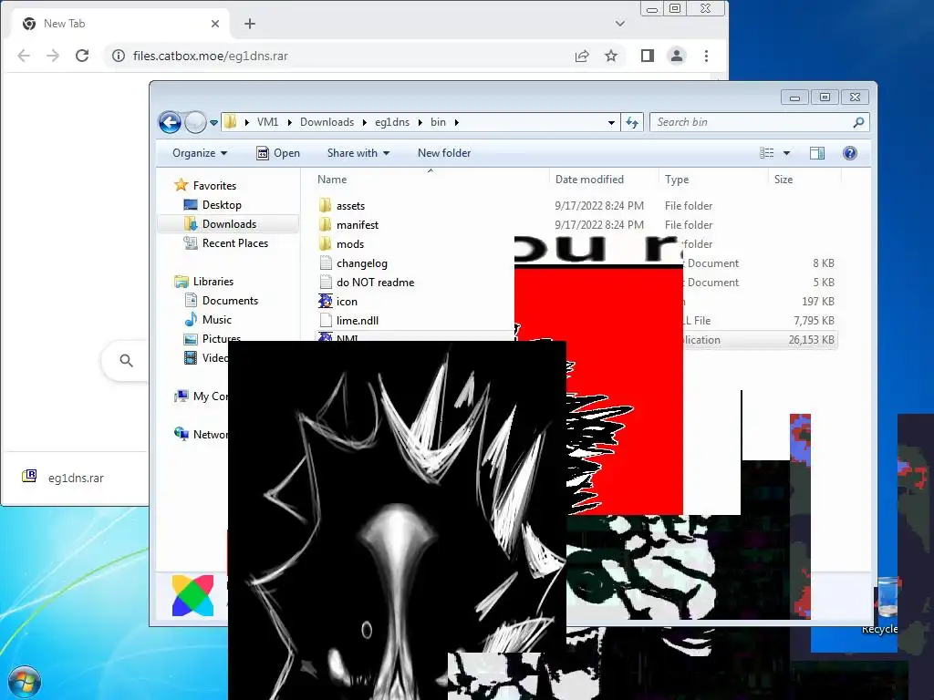Click the Windows Start button
This screenshot has width=934, height=700.
(24, 681)
